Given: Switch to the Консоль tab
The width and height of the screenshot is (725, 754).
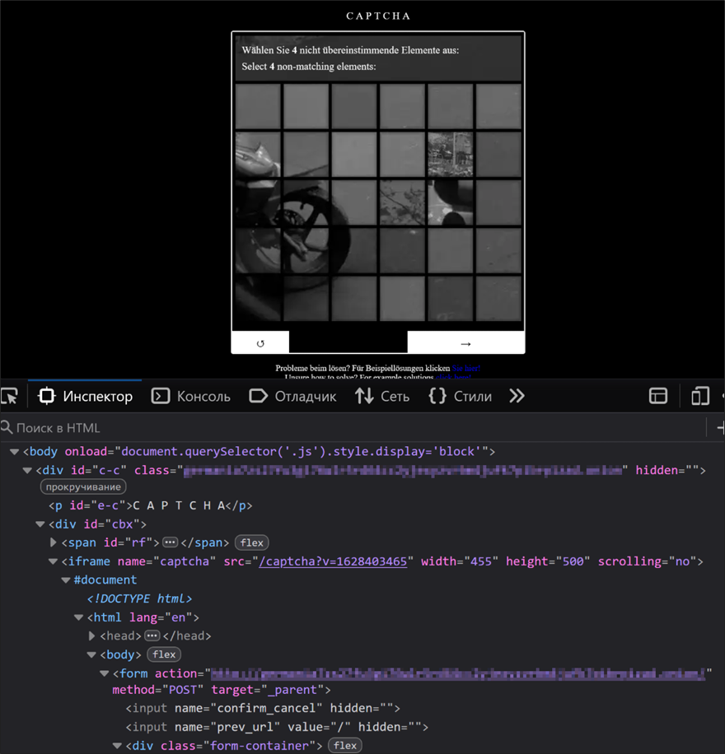Looking at the screenshot, I should [191, 396].
